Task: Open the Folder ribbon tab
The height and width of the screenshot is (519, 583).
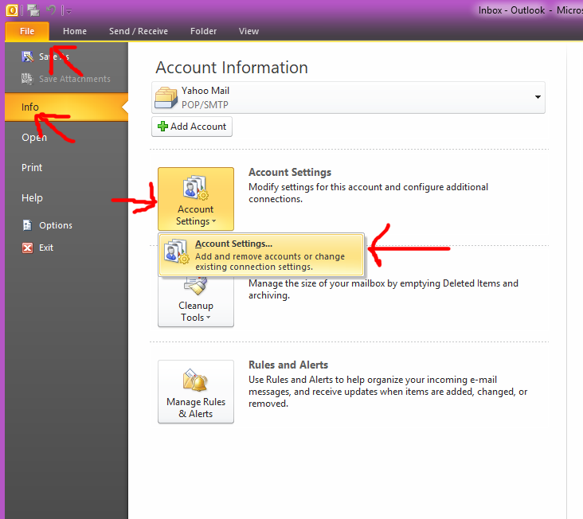Action: point(203,31)
